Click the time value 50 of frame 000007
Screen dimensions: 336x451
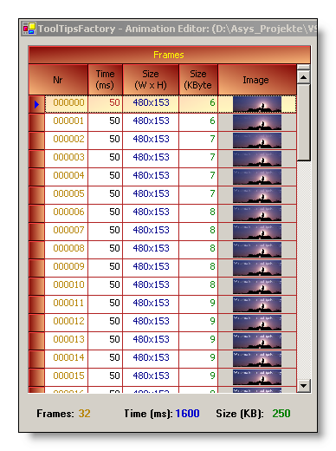114,230
